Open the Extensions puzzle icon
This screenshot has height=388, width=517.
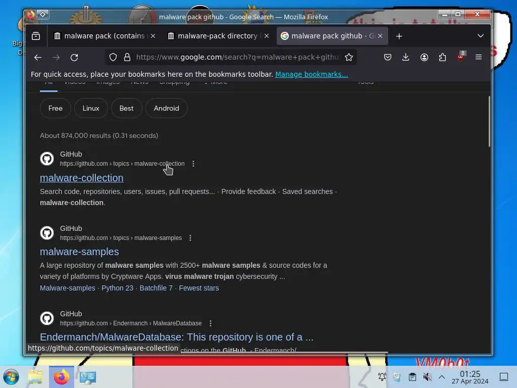pyautogui.click(x=442, y=58)
